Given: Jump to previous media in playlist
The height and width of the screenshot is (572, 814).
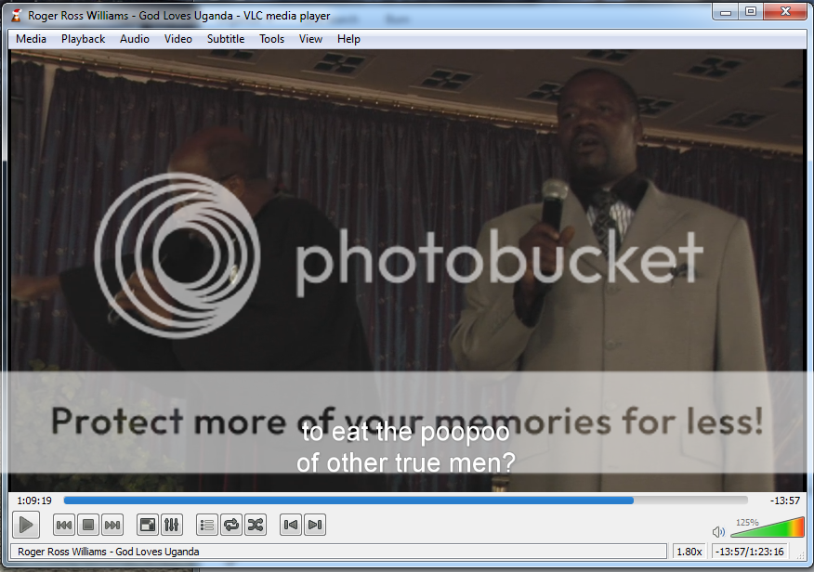Looking at the screenshot, I should [x=64, y=525].
